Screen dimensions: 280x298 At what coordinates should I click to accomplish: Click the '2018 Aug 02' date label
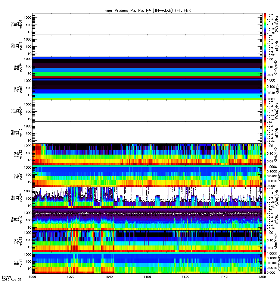tap(12, 280)
